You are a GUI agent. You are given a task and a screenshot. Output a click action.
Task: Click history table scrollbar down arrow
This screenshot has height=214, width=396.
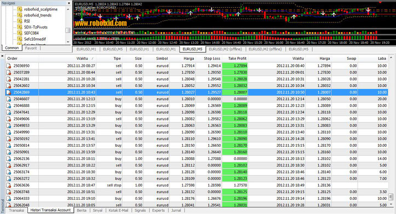pyautogui.click(x=391, y=204)
